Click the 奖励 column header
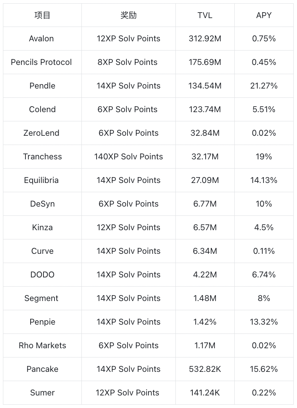The width and height of the screenshot is (297, 408). click(x=128, y=15)
